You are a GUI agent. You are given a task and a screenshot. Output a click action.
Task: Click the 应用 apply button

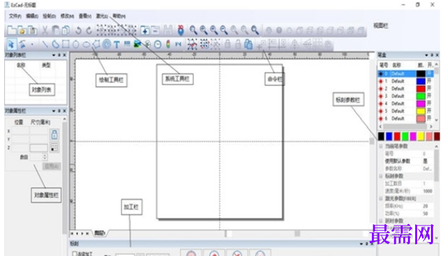click(51, 167)
